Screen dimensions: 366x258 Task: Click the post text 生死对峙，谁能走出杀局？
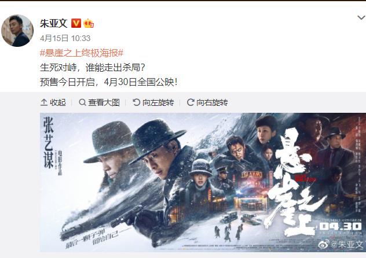tap(93, 68)
